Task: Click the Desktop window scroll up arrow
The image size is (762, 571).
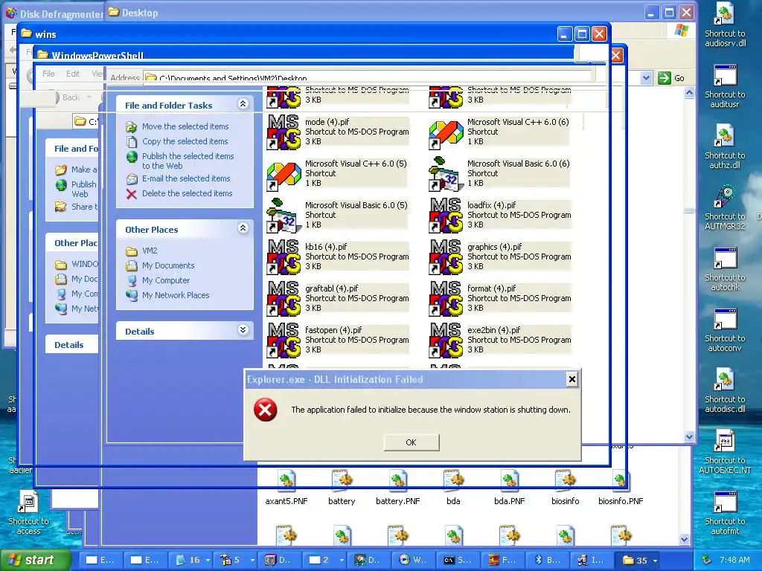Action: point(689,92)
